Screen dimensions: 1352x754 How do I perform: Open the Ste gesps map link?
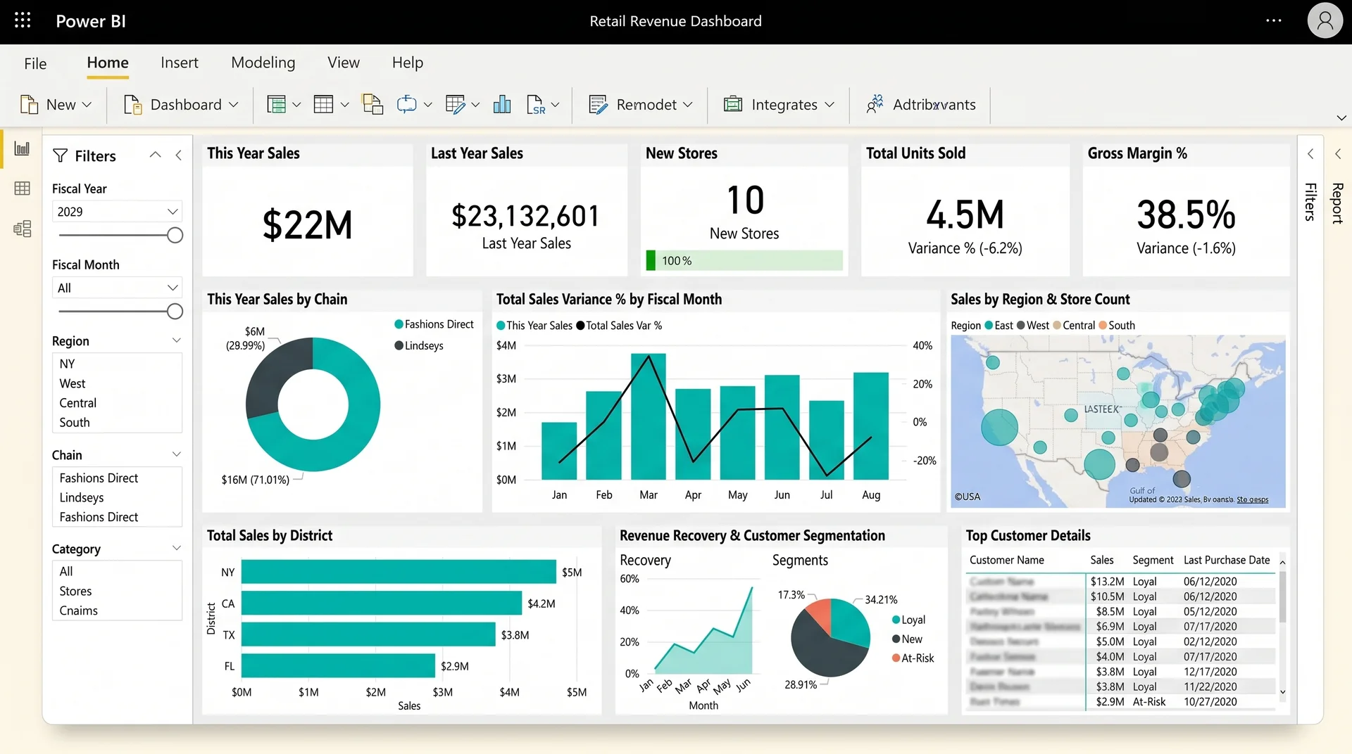pyautogui.click(x=1253, y=499)
